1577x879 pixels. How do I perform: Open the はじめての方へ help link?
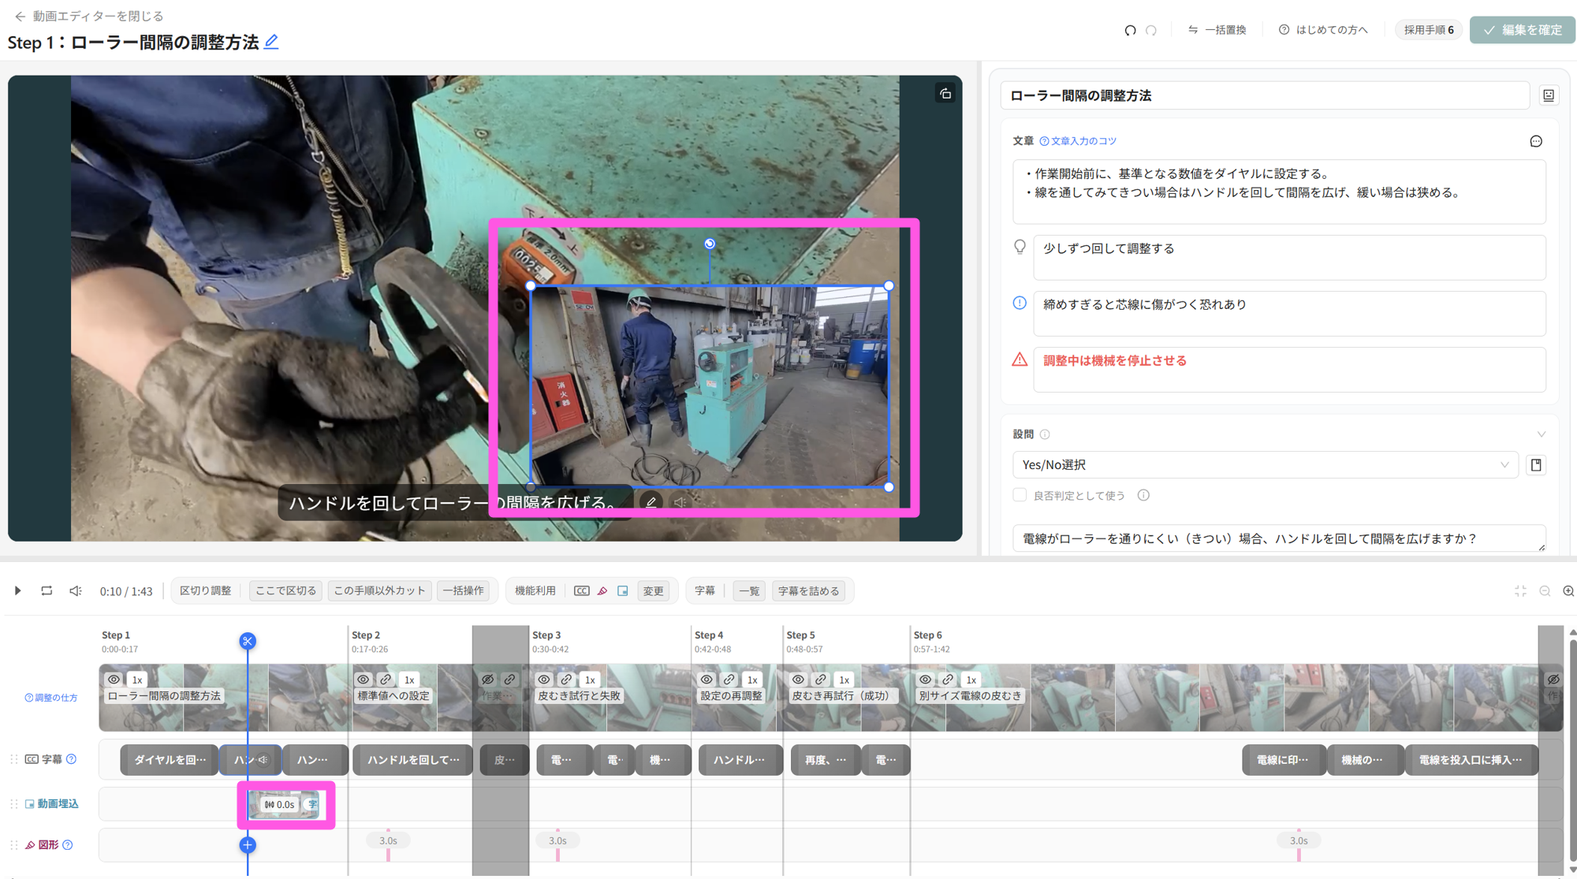click(x=1324, y=30)
